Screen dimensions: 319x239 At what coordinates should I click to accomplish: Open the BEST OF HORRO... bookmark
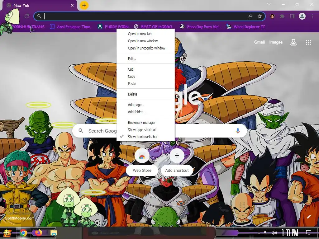coord(154,27)
